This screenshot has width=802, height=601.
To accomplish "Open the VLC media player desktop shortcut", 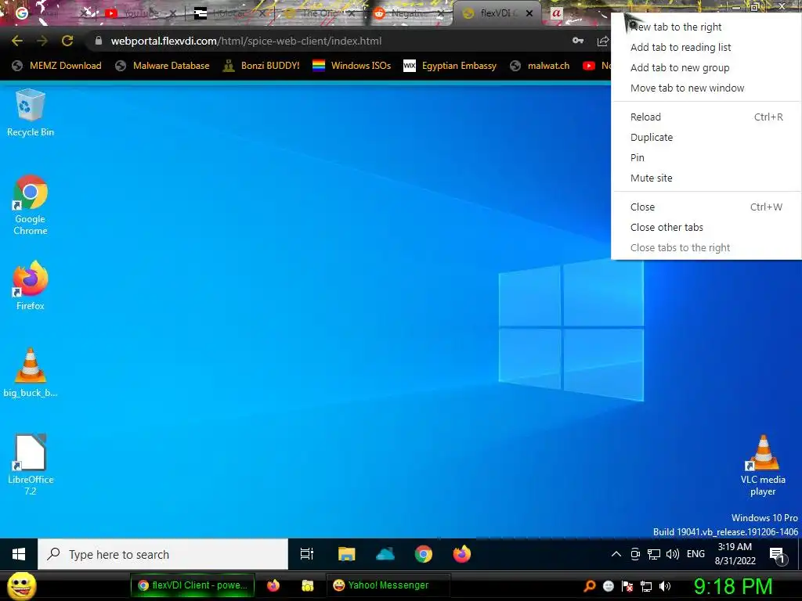I will 763,466.
